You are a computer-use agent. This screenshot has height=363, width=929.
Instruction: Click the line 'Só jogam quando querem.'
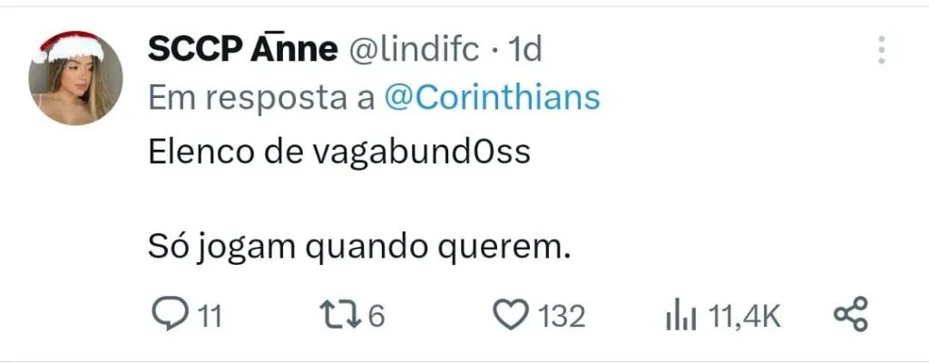[x=359, y=248]
